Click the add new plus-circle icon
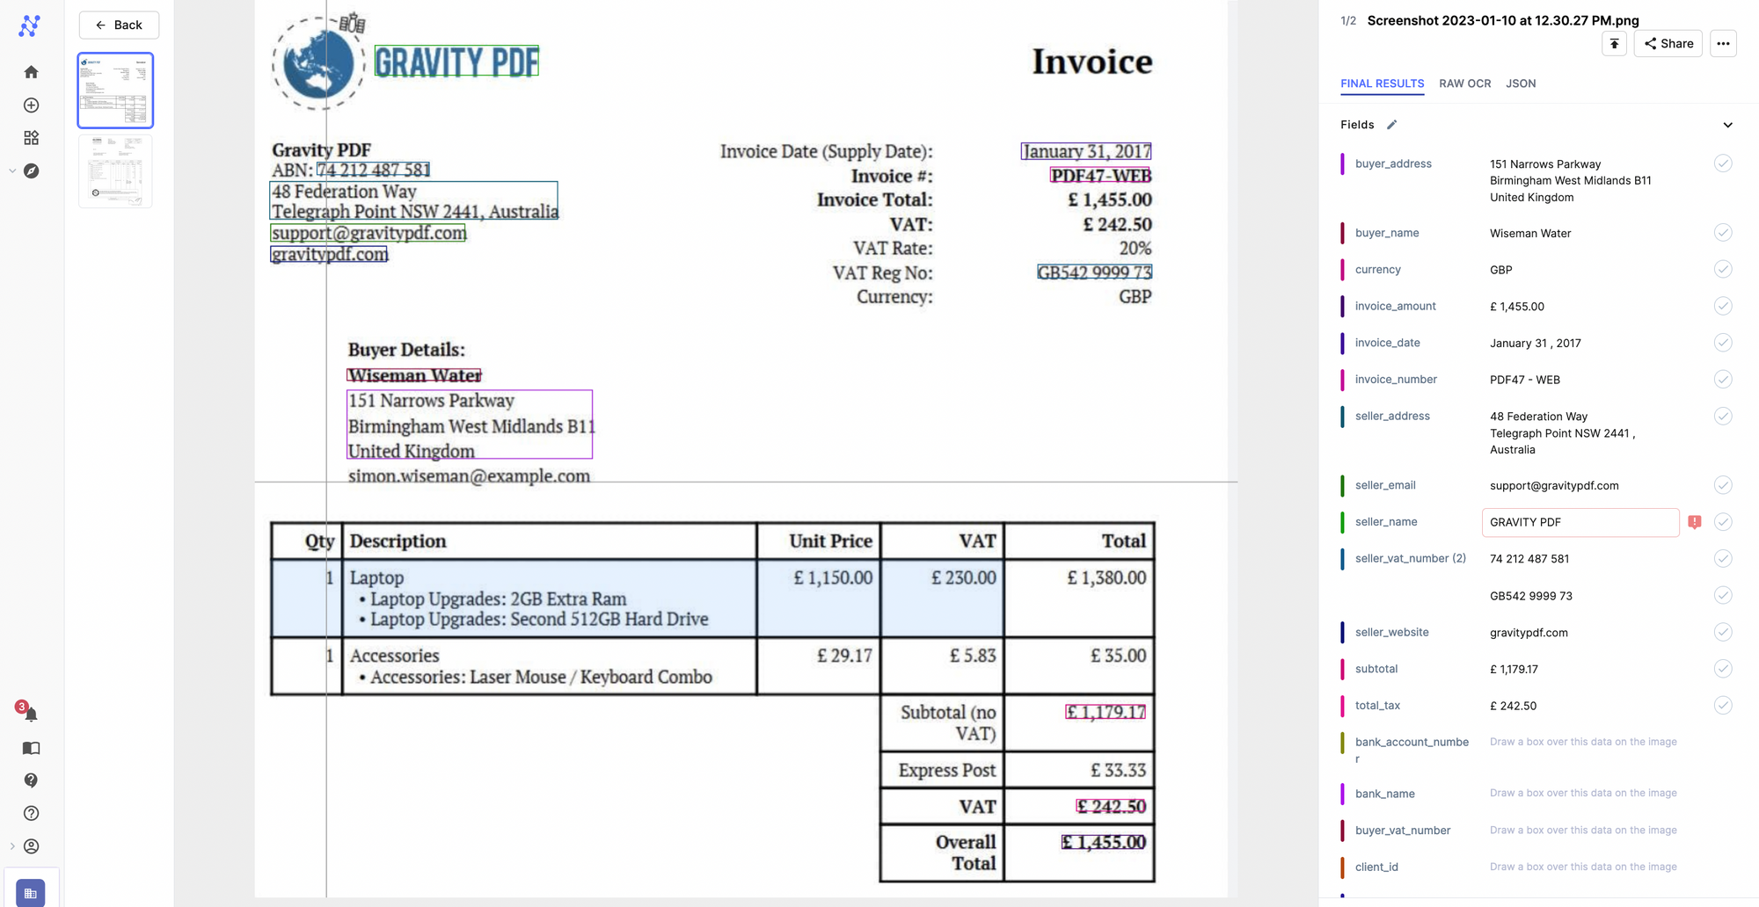The width and height of the screenshot is (1759, 907). click(31, 105)
